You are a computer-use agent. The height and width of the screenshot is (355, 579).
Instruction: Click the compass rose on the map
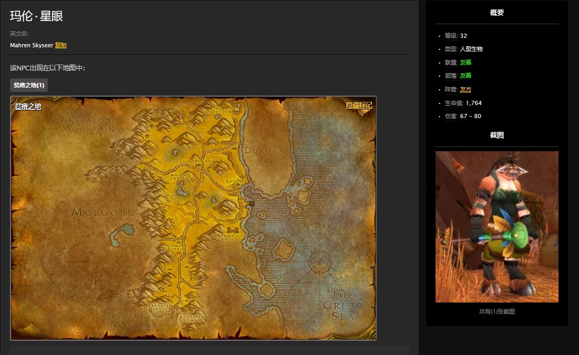(320, 263)
